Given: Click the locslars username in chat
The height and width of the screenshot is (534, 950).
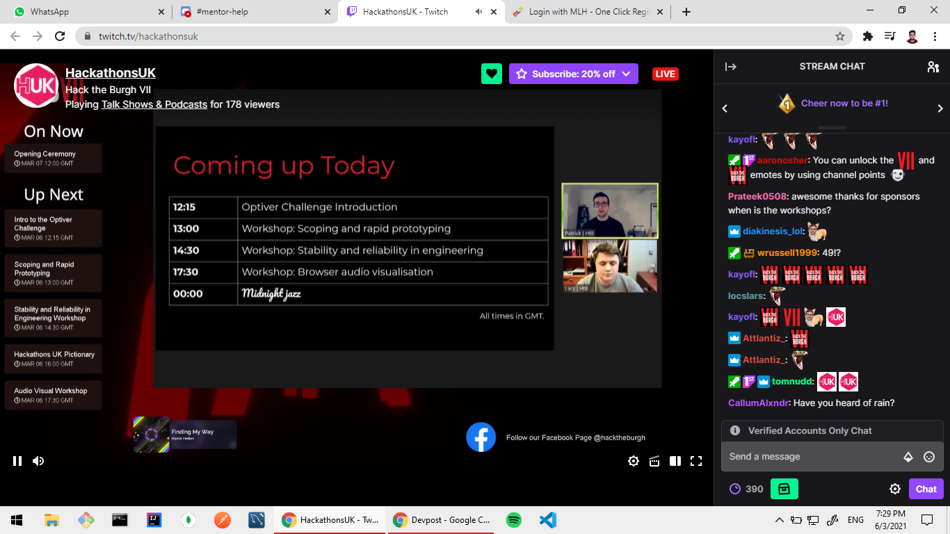Looking at the screenshot, I should 746,296.
